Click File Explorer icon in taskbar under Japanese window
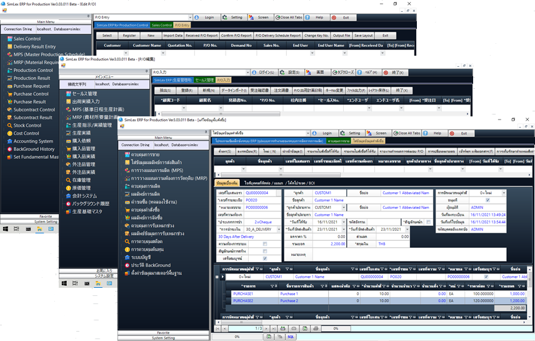 [x=98, y=283]
